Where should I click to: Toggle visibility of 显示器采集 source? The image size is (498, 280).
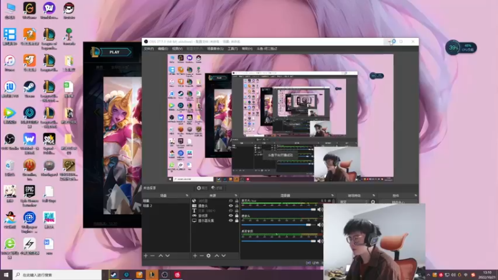coord(231,221)
